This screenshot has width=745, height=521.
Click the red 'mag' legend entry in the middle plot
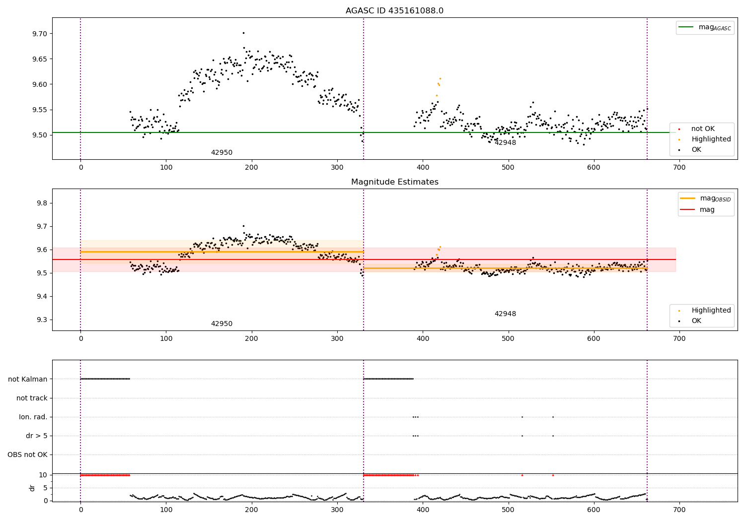[x=697, y=210]
